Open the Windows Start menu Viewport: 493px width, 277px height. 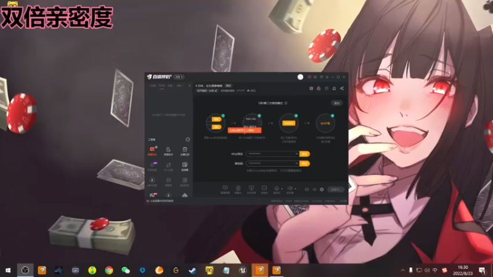coord(8,270)
